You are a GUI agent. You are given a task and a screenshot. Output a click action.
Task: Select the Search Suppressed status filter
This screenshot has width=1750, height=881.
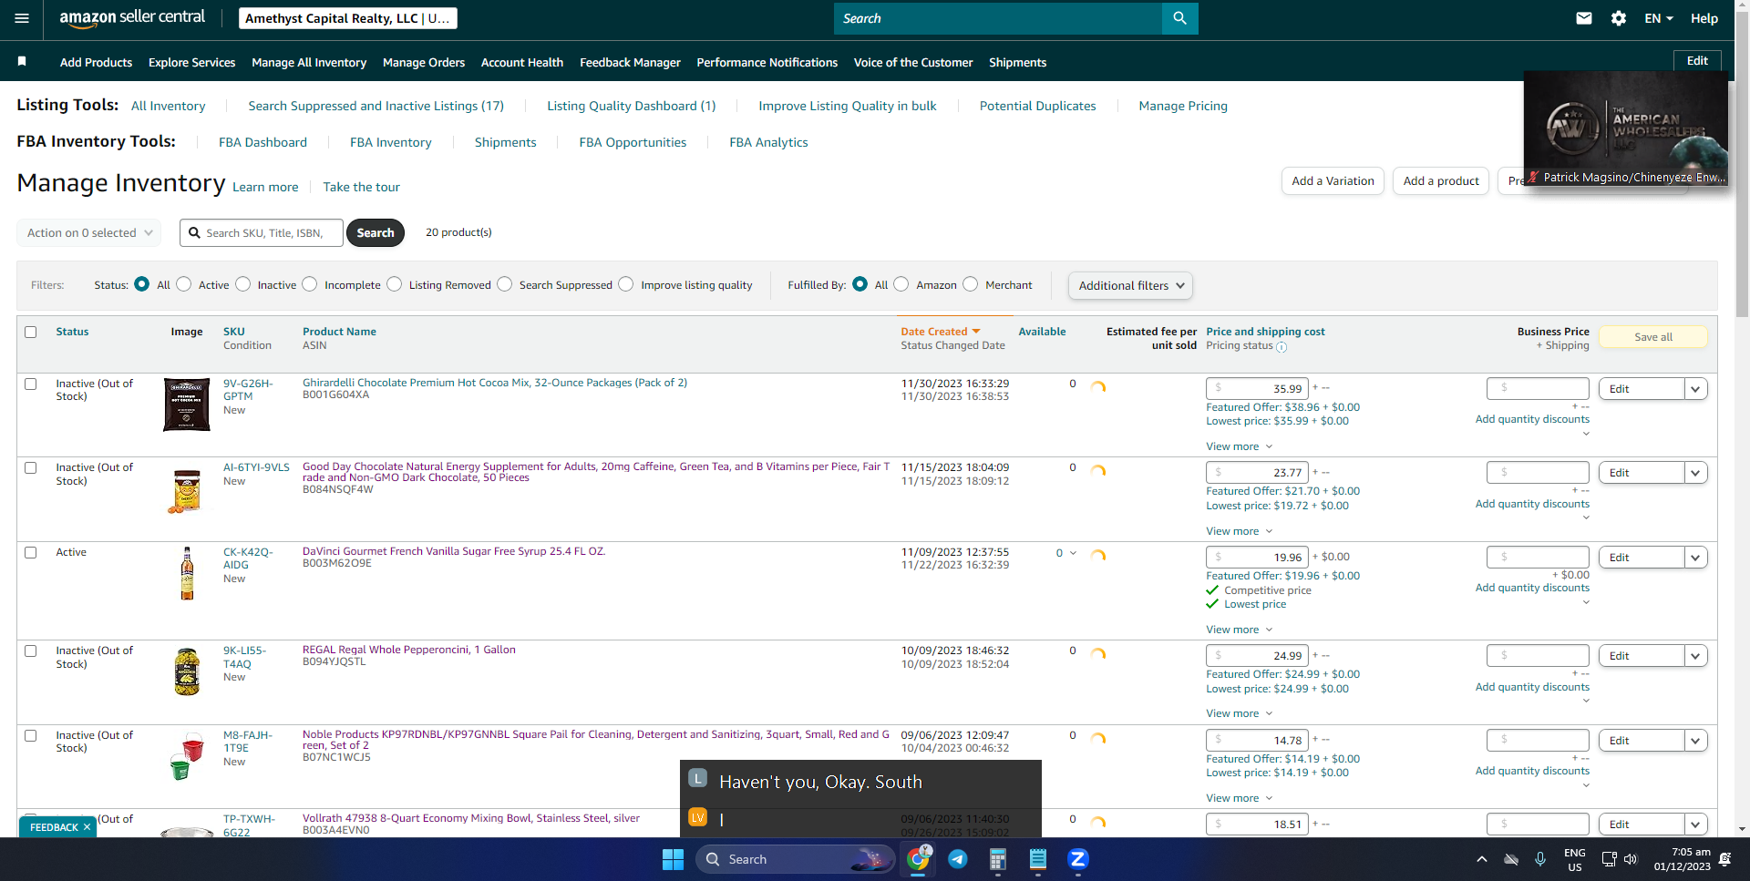pyautogui.click(x=505, y=284)
